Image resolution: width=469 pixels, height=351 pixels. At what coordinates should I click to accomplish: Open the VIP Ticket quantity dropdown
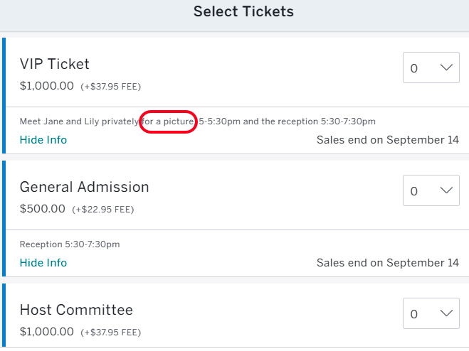coord(431,68)
